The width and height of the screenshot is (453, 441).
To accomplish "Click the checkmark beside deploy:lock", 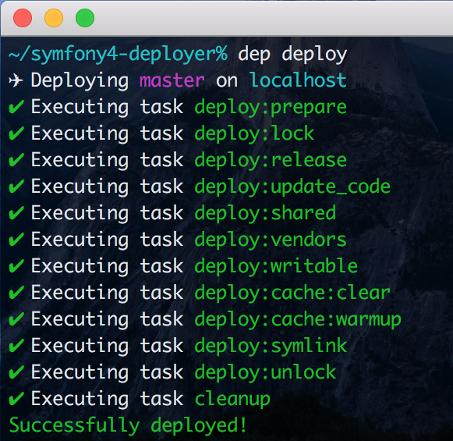I will click(16, 133).
